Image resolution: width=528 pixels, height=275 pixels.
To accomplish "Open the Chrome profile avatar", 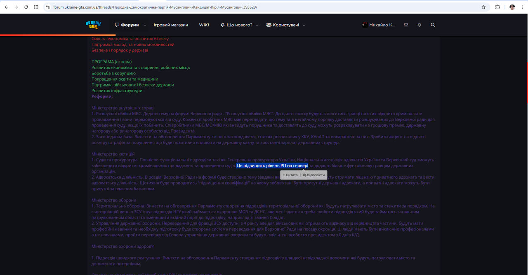I will tap(512, 7).
